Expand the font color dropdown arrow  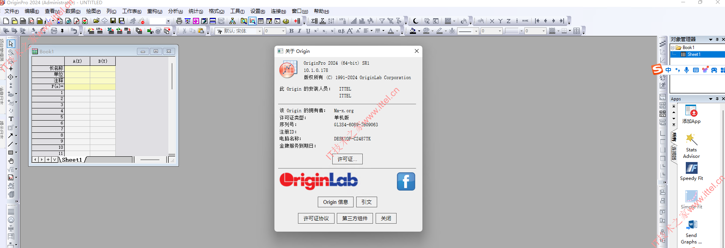(x=397, y=31)
